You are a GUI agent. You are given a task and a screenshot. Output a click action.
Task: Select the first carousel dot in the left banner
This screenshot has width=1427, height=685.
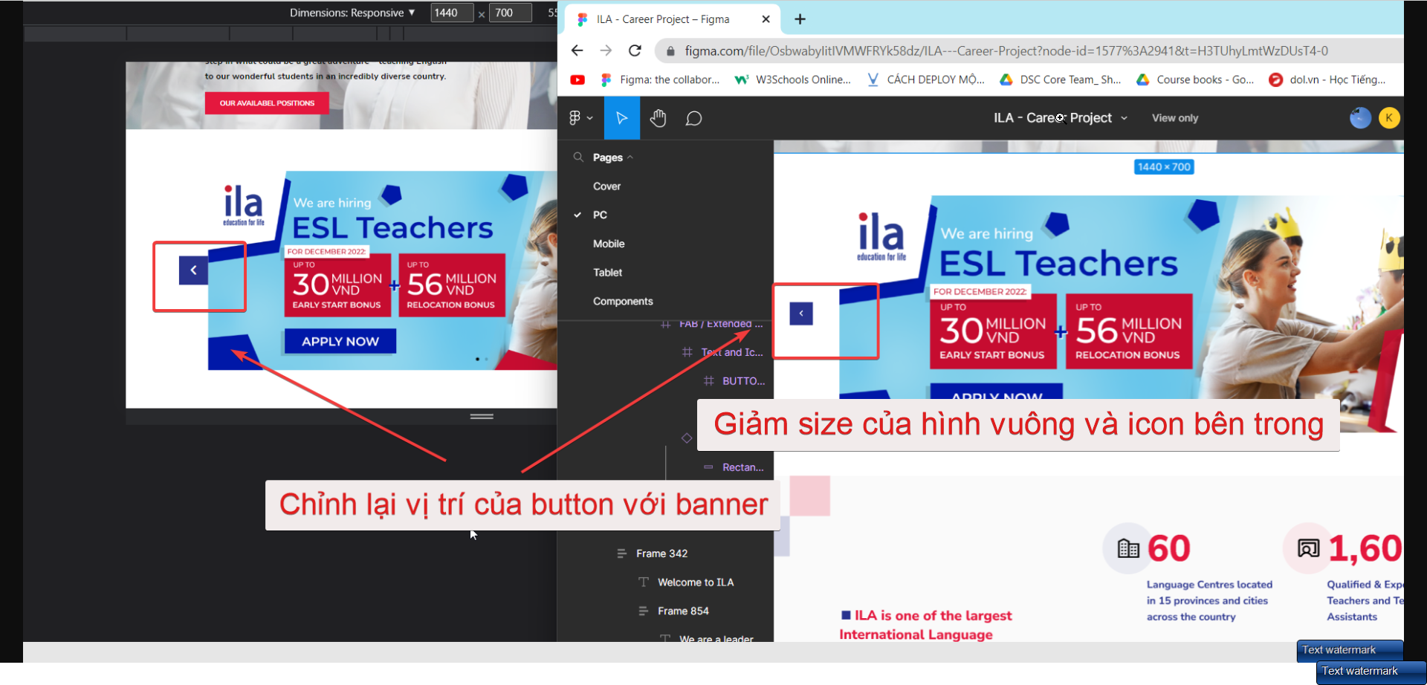coord(477,359)
